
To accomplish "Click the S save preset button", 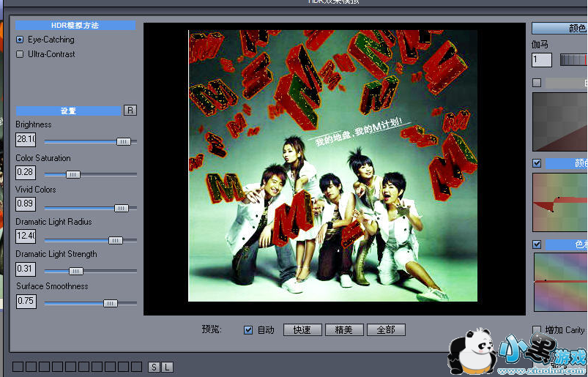I will coord(154,367).
